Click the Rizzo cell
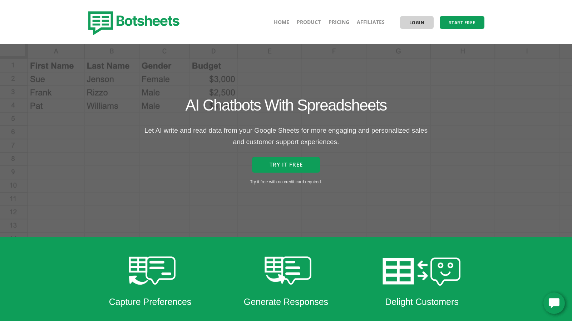Image resolution: width=572 pixels, height=321 pixels. click(x=112, y=93)
